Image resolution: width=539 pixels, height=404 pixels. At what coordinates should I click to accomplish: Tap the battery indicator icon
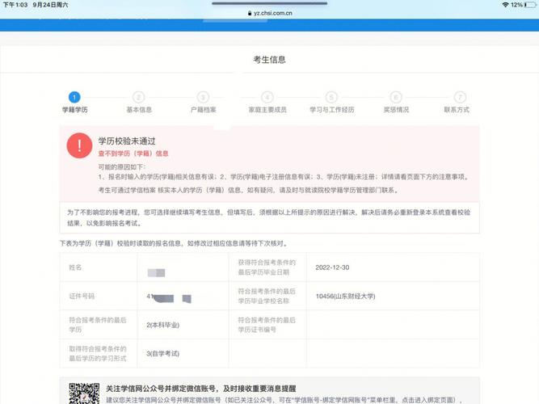click(x=530, y=5)
